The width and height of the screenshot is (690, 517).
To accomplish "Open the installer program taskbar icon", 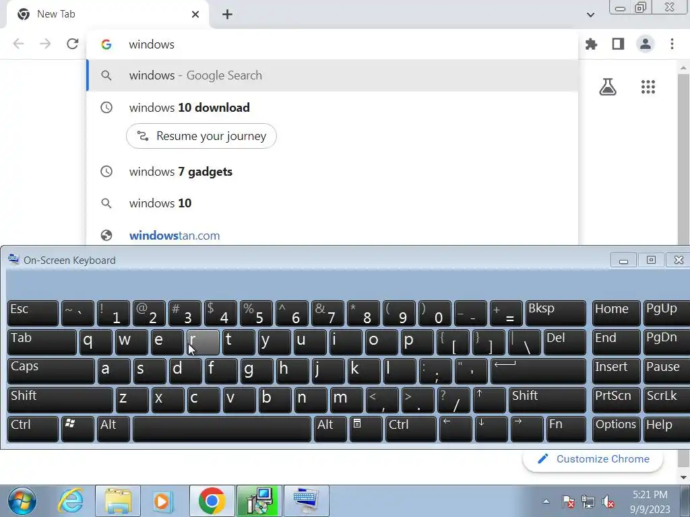I will coord(259,501).
